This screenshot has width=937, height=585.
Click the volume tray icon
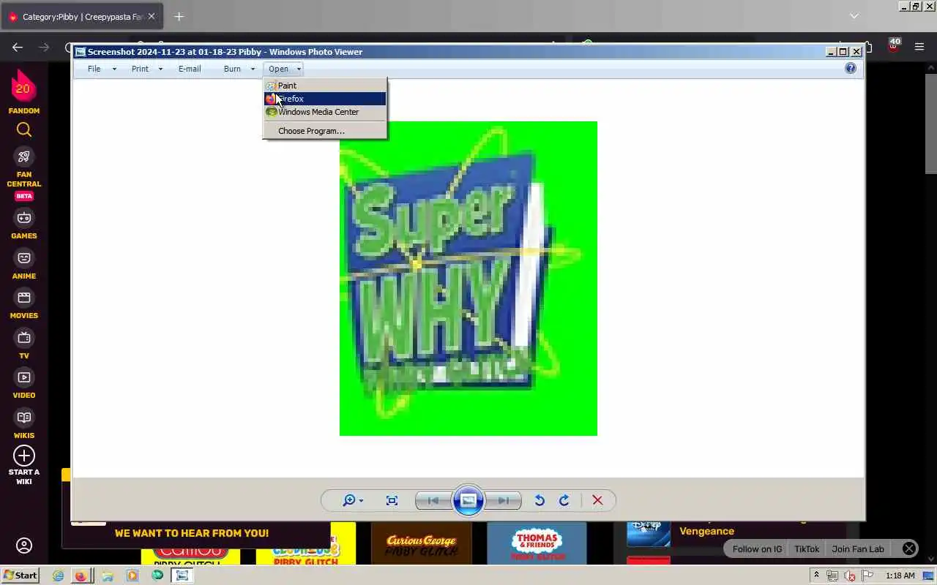click(x=849, y=576)
